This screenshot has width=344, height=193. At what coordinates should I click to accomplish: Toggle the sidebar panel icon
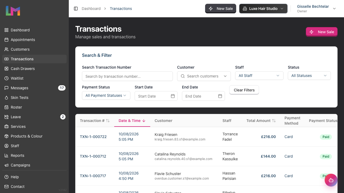(76, 9)
